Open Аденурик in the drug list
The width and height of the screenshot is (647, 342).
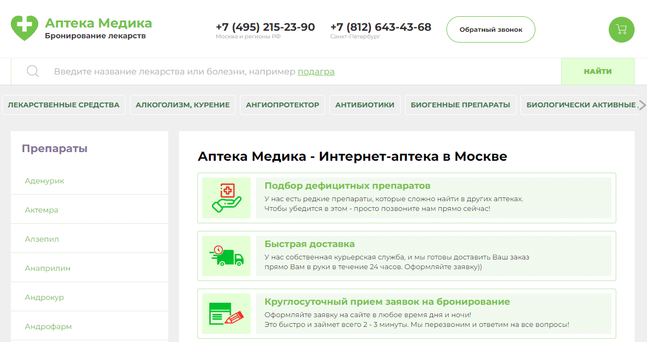click(x=44, y=181)
